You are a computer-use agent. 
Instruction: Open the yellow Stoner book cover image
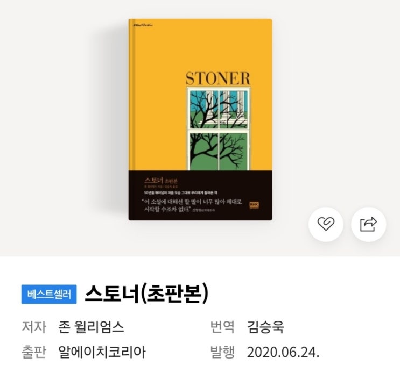pos(200,119)
